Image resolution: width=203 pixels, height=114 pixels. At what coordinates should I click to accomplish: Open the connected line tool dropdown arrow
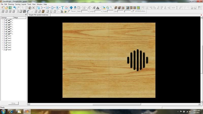(x=44, y=8)
